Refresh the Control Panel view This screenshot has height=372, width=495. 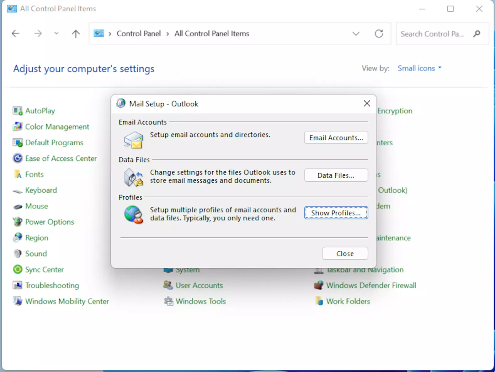(379, 34)
